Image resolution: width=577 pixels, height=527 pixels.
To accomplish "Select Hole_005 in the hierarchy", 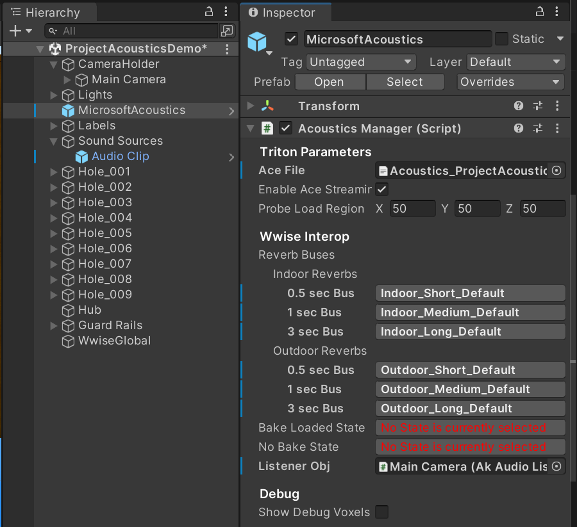I will [x=105, y=233].
